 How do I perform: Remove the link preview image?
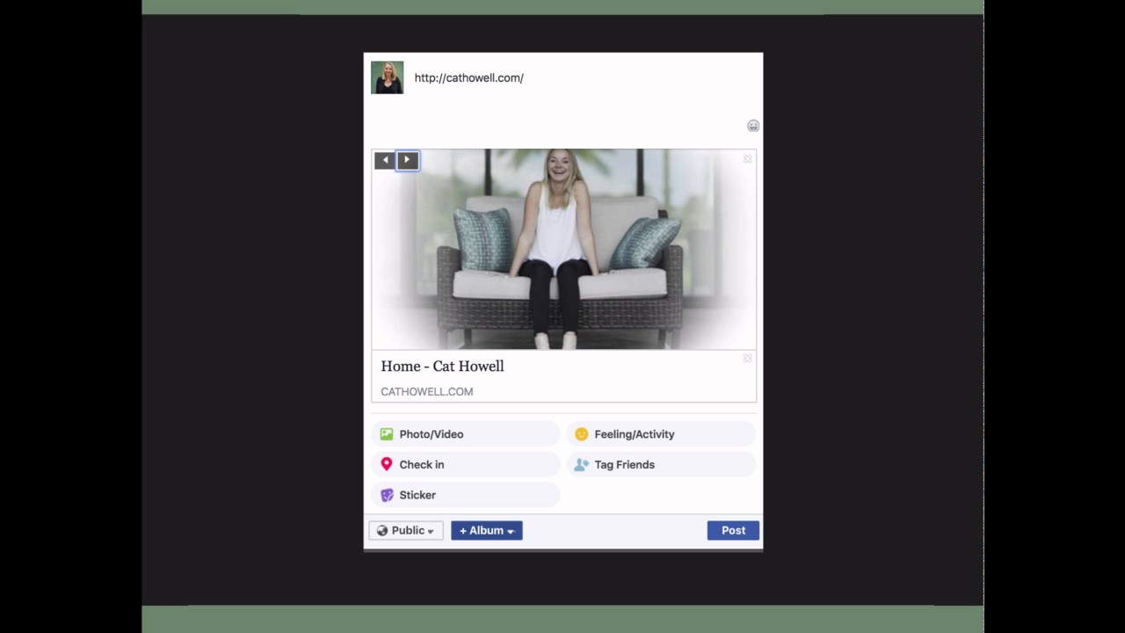747,159
